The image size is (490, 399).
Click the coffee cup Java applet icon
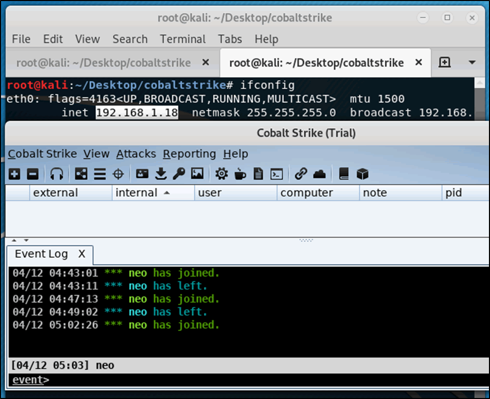(240, 174)
